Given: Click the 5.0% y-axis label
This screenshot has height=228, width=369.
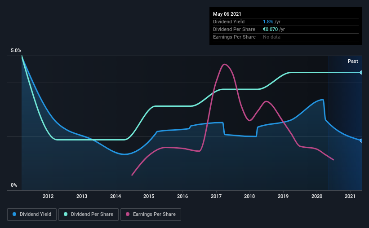Looking at the screenshot, I should 16,51.
